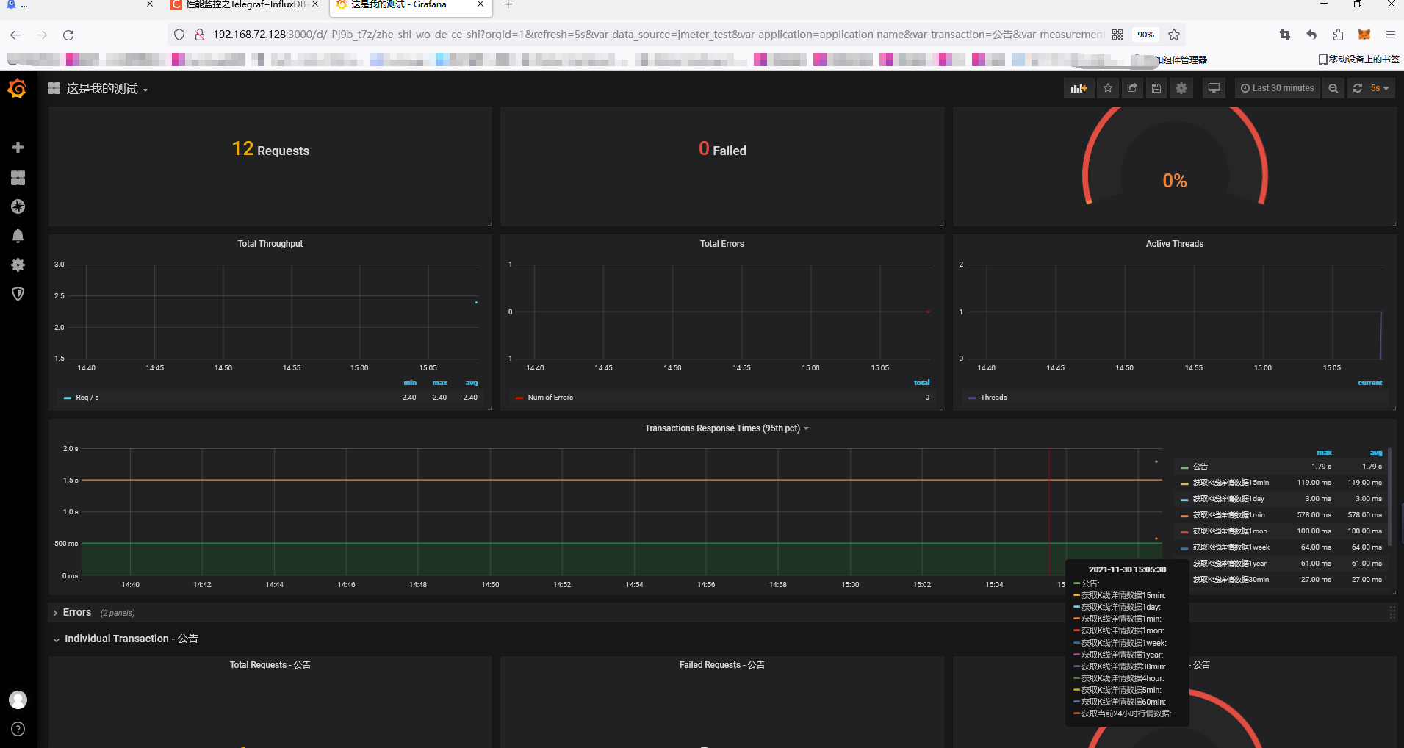This screenshot has width=1404, height=748.
Task: Click the zoom out time range icon
Action: (x=1333, y=88)
